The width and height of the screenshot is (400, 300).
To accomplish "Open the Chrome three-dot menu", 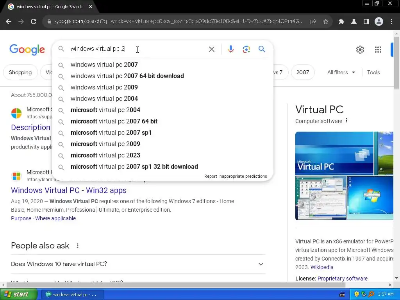I will [391, 22].
